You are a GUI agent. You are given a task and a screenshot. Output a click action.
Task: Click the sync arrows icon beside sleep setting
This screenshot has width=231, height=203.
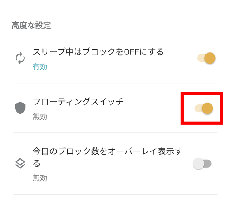click(20, 58)
